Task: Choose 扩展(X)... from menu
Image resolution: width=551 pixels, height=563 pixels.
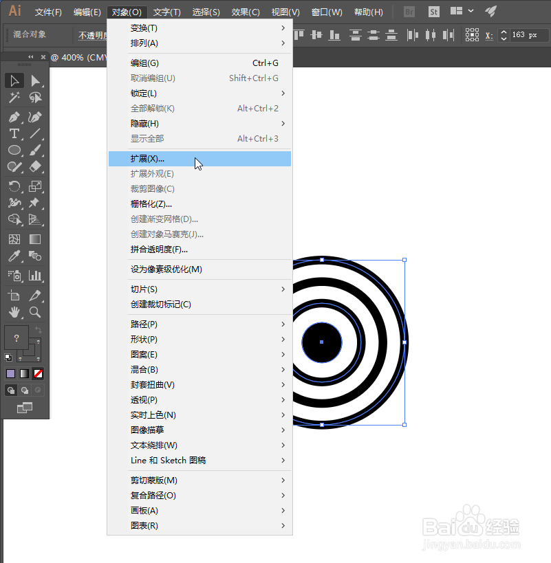Action: (x=199, y=159)
